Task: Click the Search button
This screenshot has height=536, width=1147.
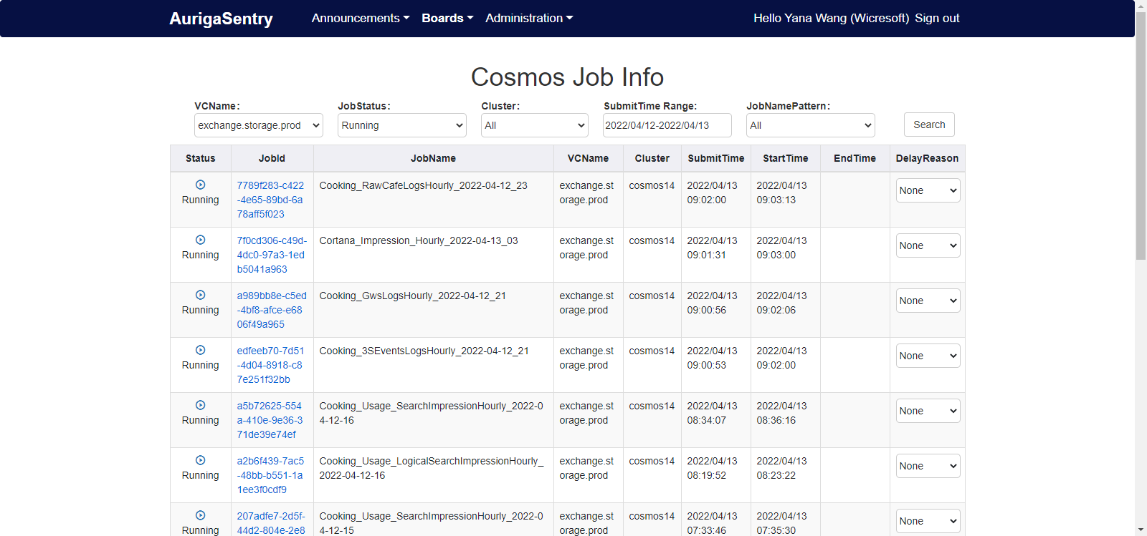Action: point(929,125)
